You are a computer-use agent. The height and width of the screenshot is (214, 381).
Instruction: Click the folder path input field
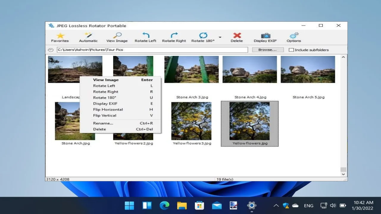coord(152,50)
